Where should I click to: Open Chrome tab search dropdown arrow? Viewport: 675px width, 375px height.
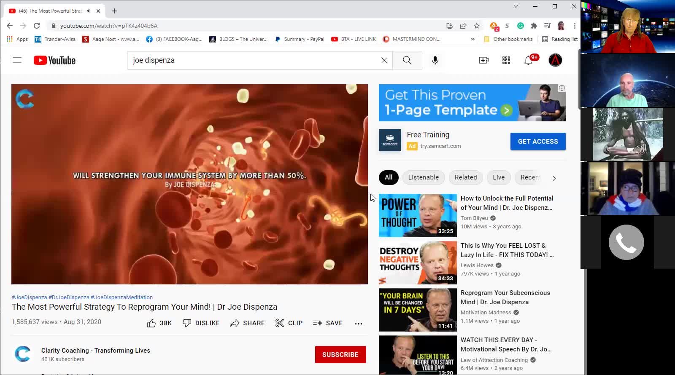(516, 6)
